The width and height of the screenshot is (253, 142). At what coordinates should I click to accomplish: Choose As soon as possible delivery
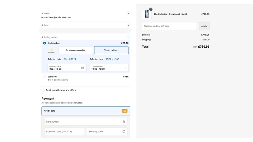pyautogui.click(x=76, y=50)
